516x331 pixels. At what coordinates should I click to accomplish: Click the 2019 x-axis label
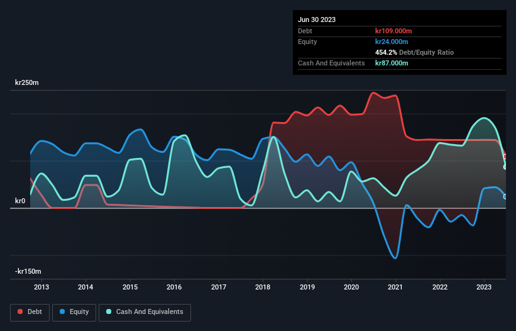point(307,287)
